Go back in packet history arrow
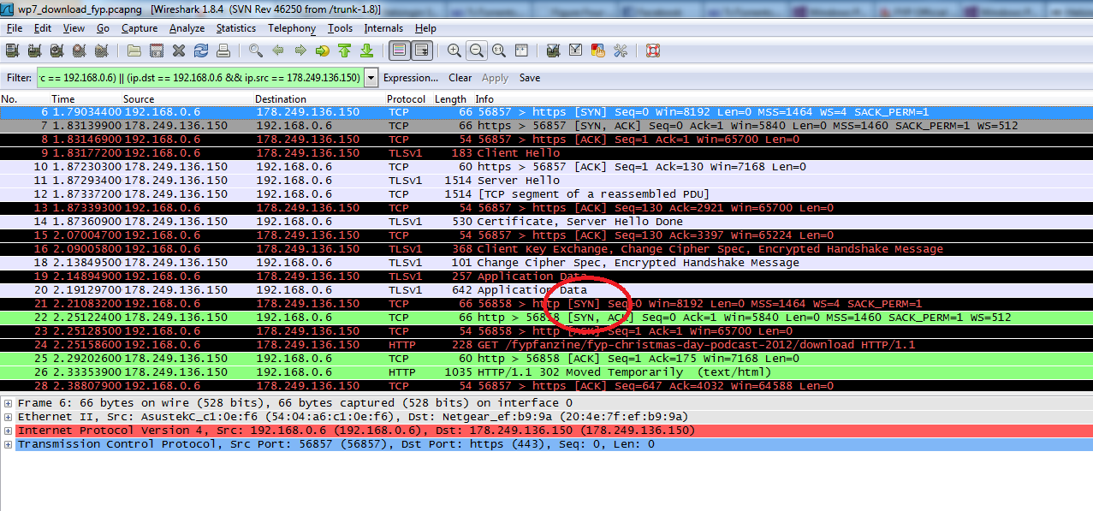This screenshot has width=1093, height=511. pos(277,51)
